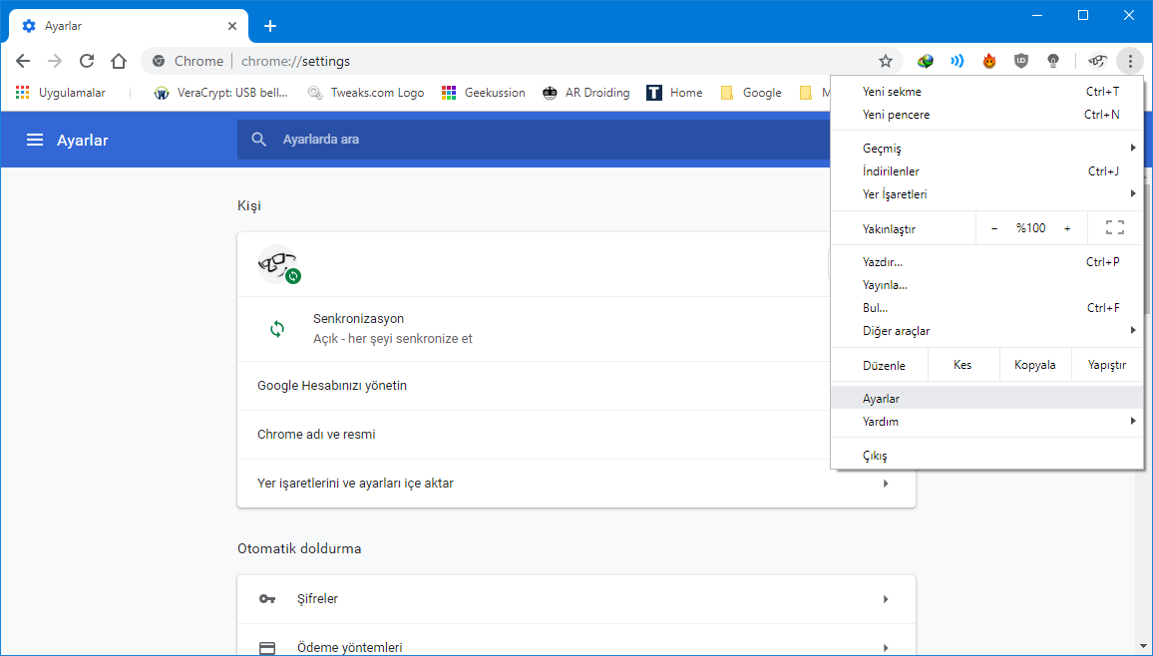This screenshot has height=656, width=1153.
Task: Open the profile avatar with glasses
Action: click(x=1097, y=61)
